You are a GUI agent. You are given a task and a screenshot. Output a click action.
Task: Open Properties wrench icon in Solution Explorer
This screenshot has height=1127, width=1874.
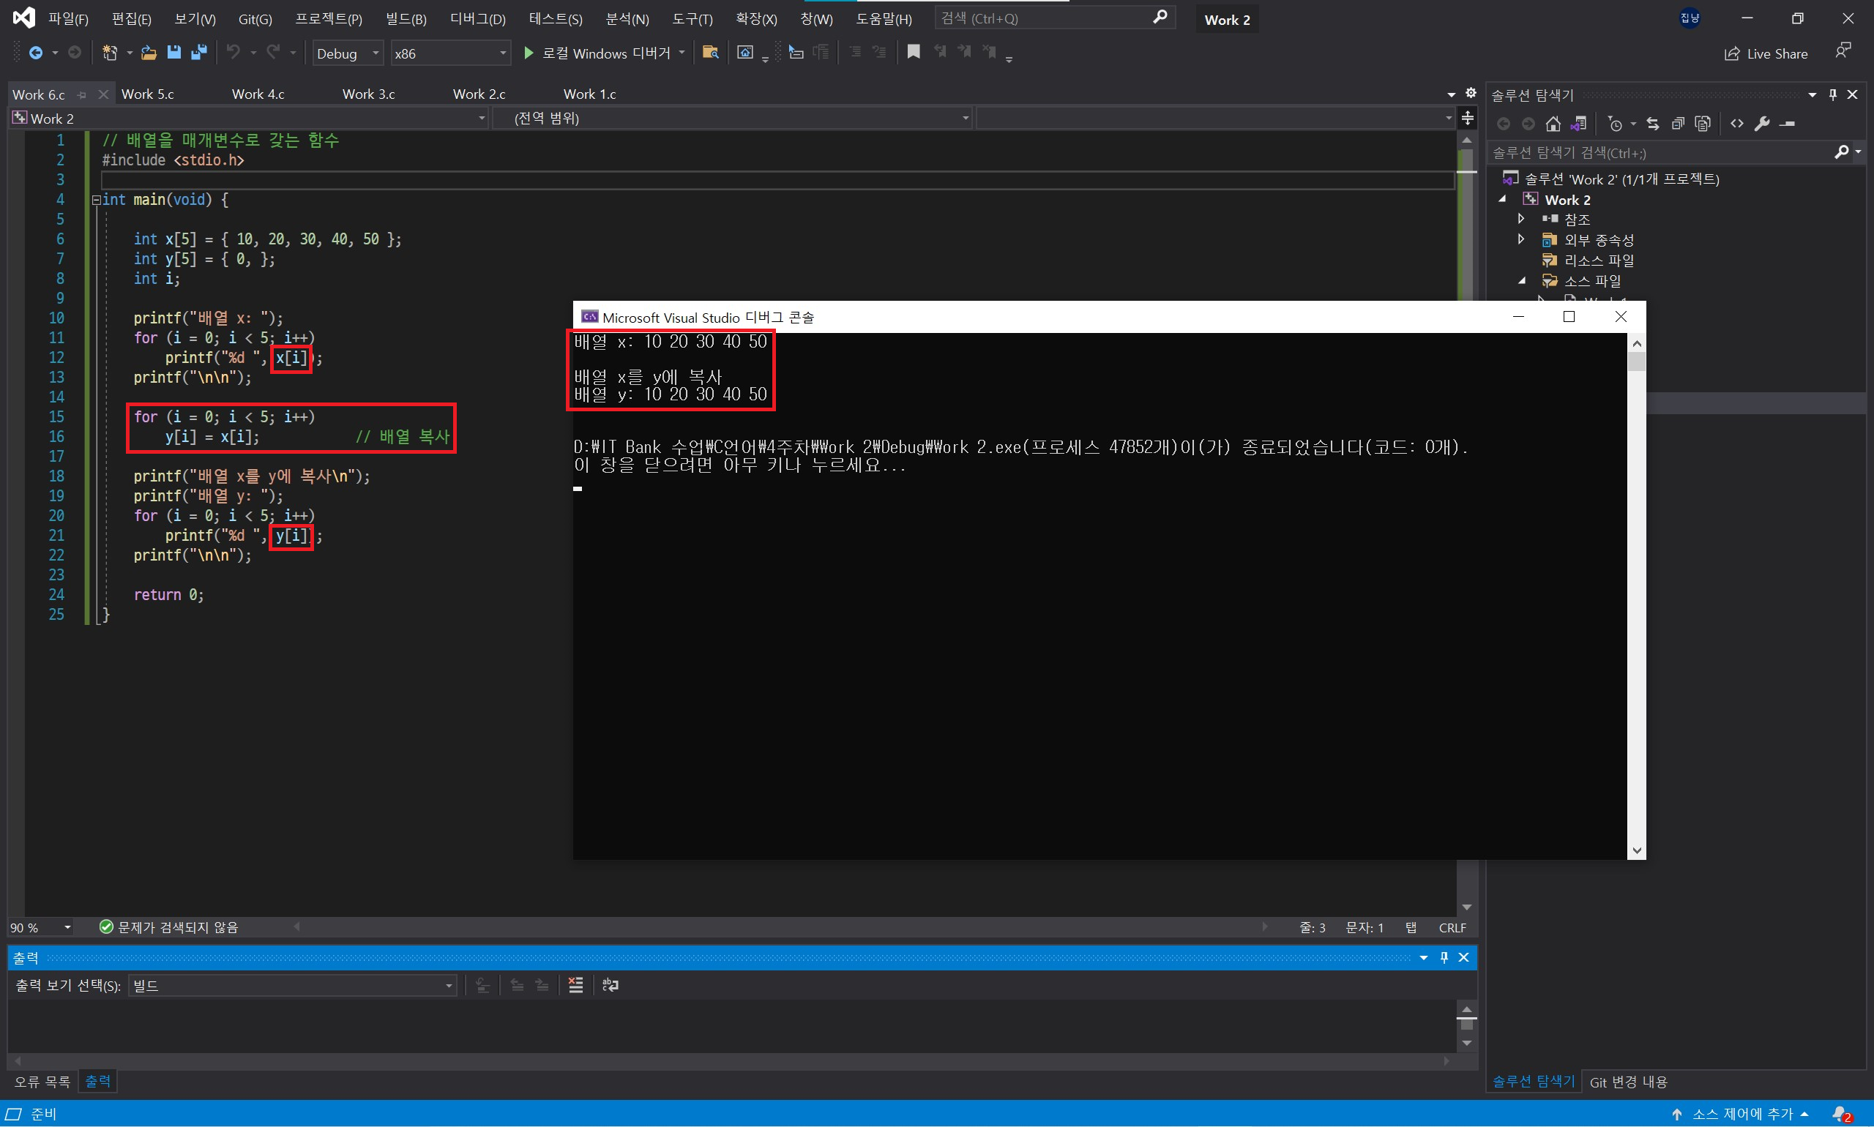1762,123
